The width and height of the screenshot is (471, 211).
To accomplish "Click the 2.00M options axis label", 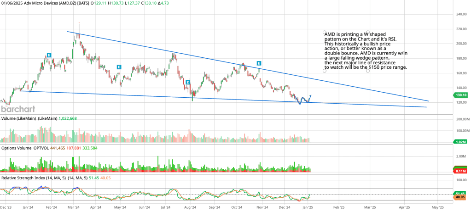I will (461, 156).
